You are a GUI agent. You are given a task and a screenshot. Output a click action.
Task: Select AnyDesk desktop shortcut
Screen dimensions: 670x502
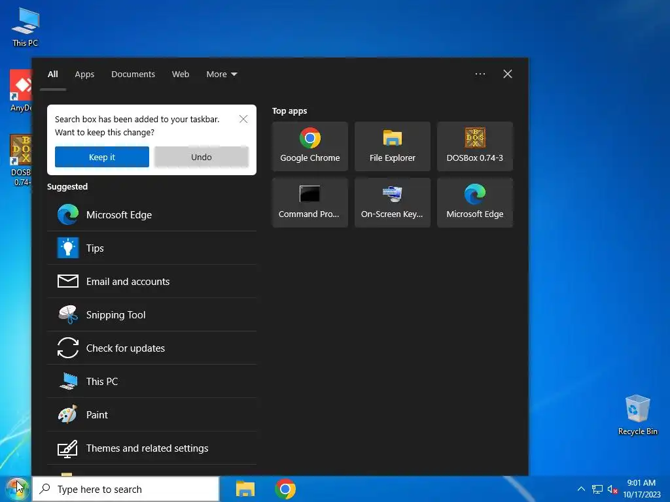point(20,90)
